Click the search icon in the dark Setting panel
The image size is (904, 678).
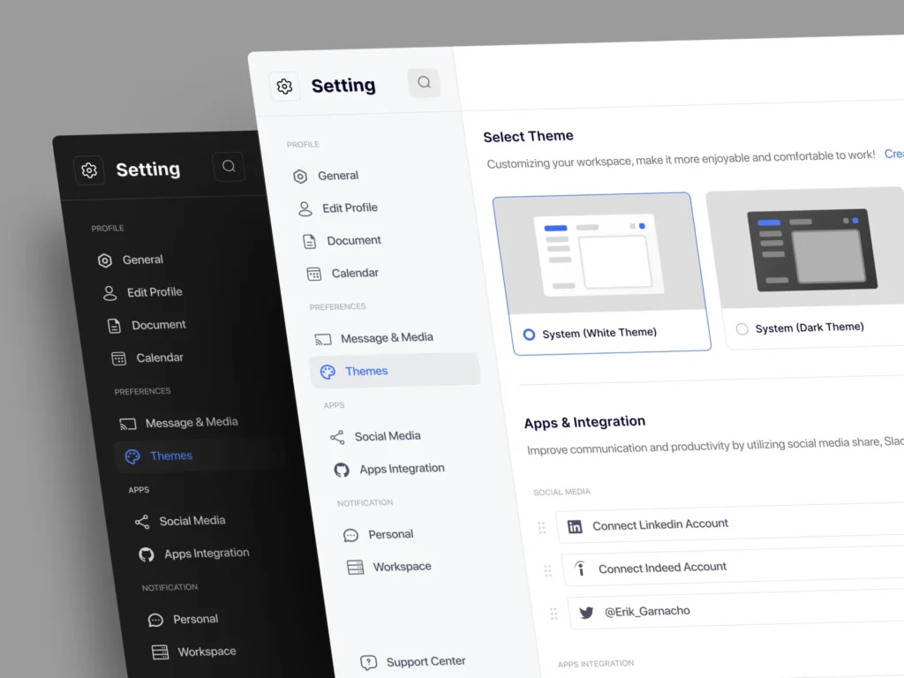click(x=229, y=166)
